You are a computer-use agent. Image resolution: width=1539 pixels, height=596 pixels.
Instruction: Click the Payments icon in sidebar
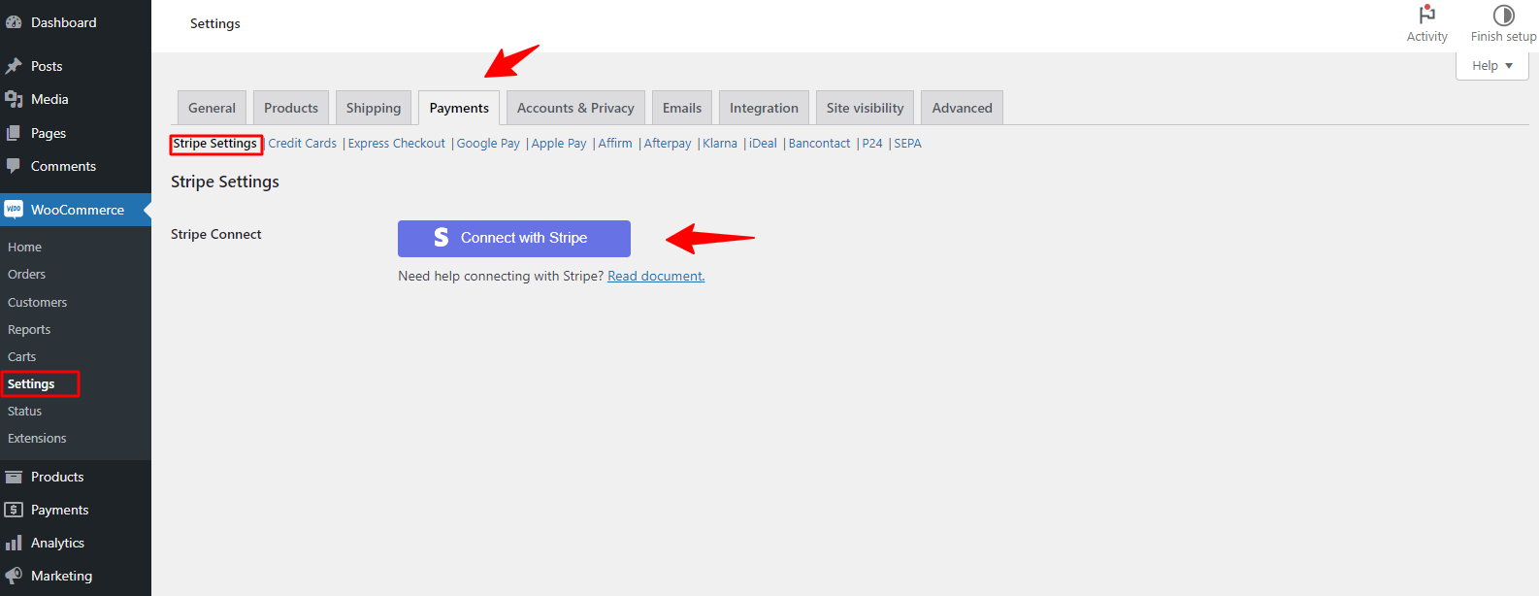point(14,510)
